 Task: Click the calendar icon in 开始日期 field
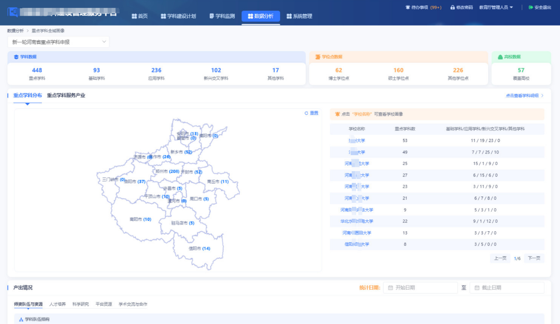(390, 288)
